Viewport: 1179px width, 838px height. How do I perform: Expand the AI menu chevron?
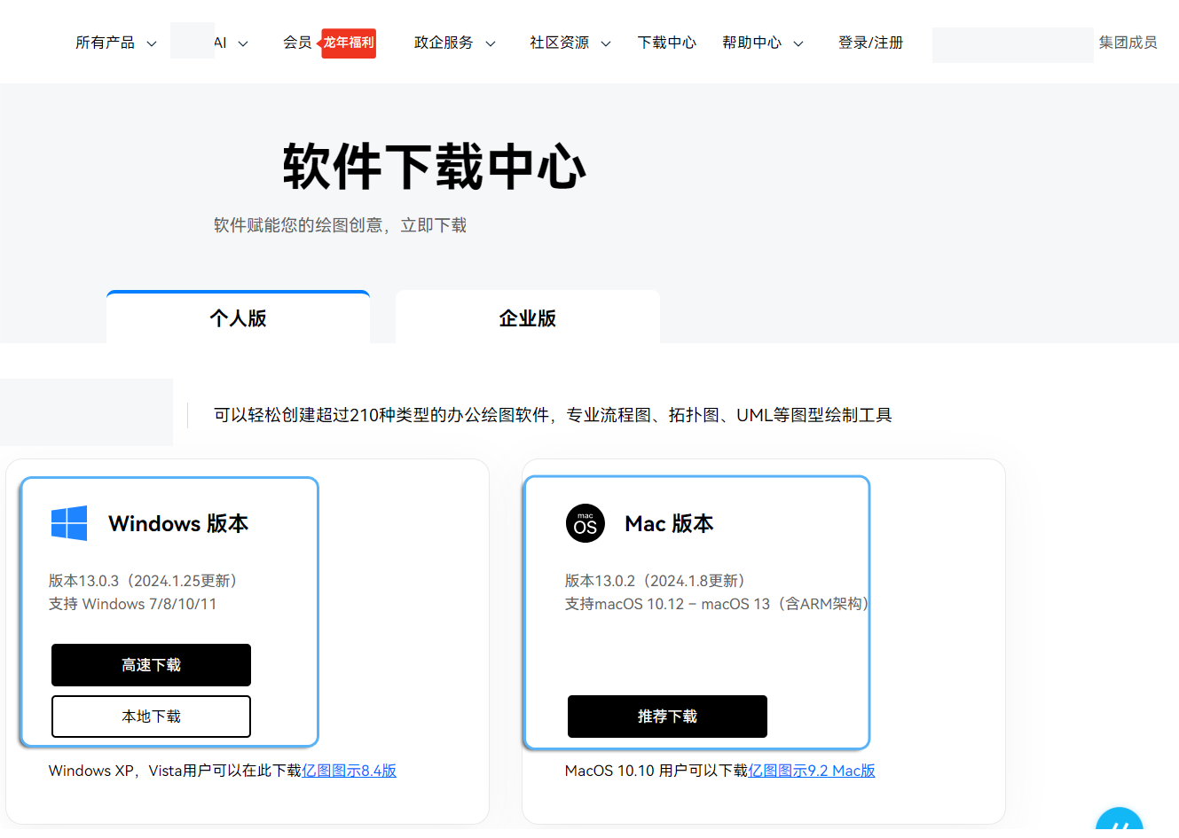point(243,43)
